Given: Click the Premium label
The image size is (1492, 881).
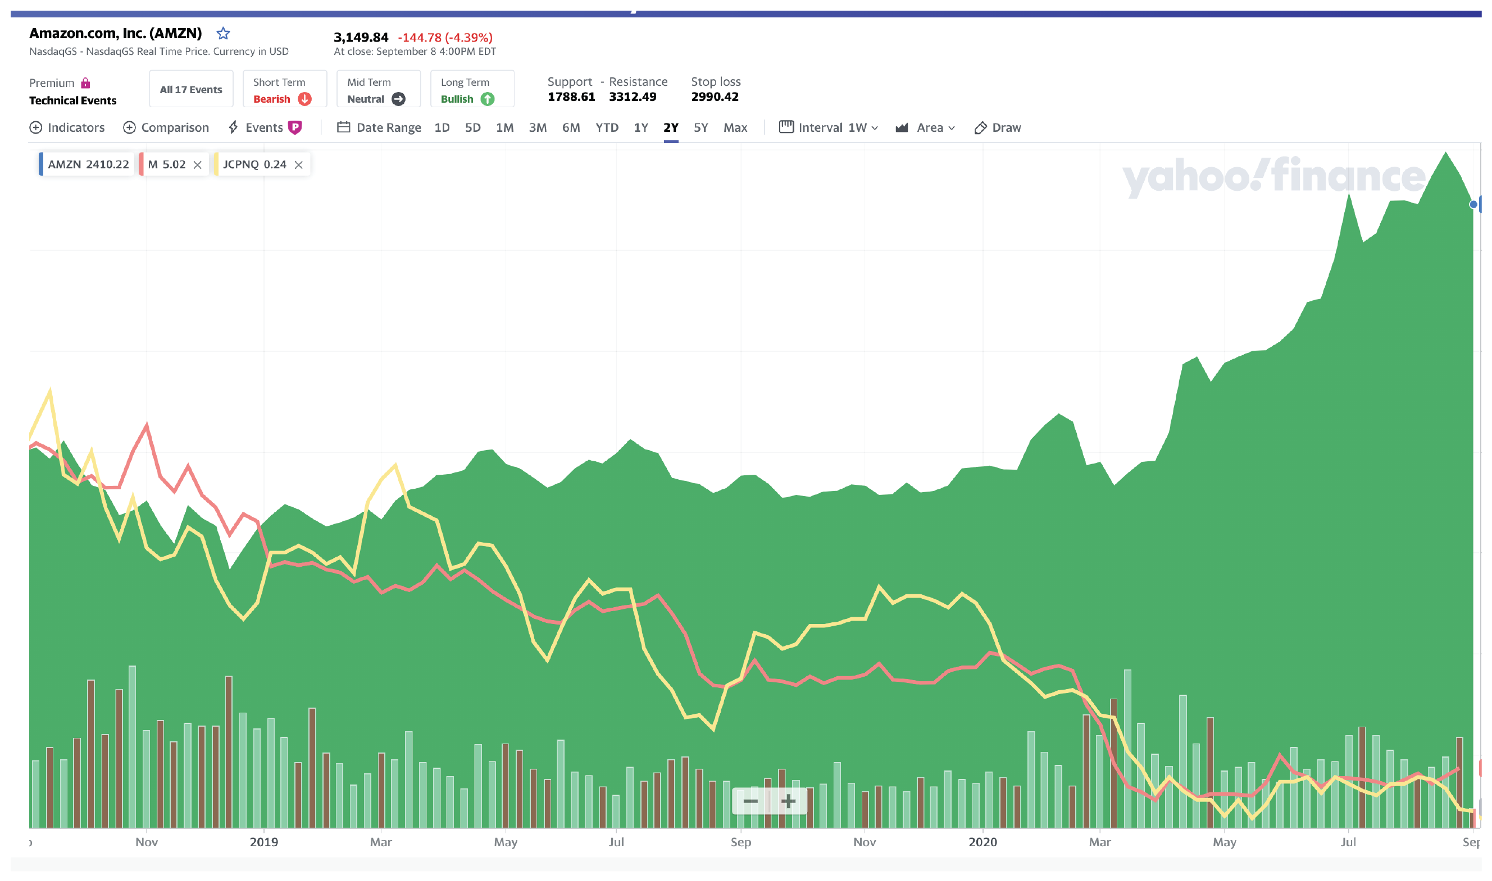Looking at the screenshot, I should pyautogui.click(x=52, y=83).
